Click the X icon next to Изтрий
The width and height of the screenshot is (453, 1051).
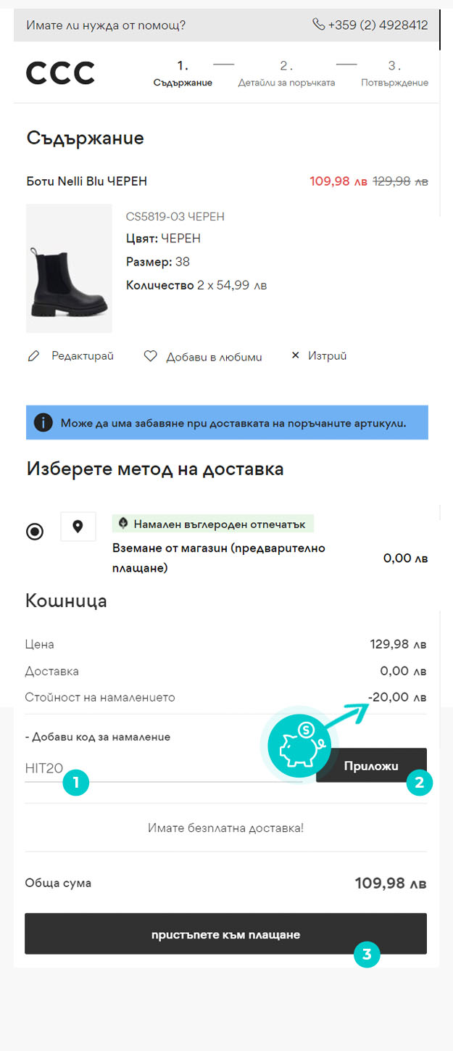tap(295, 355)
